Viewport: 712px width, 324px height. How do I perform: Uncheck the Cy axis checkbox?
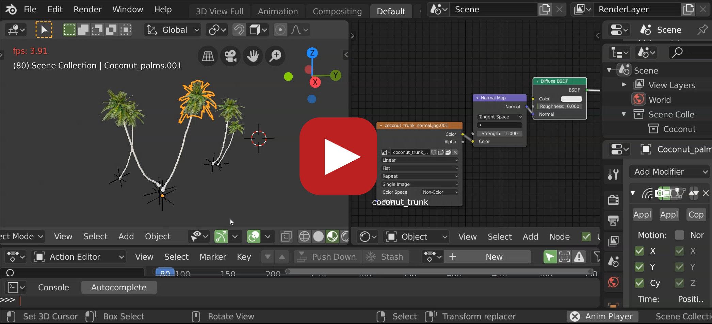pyautogui.click(x=640, y=283)
